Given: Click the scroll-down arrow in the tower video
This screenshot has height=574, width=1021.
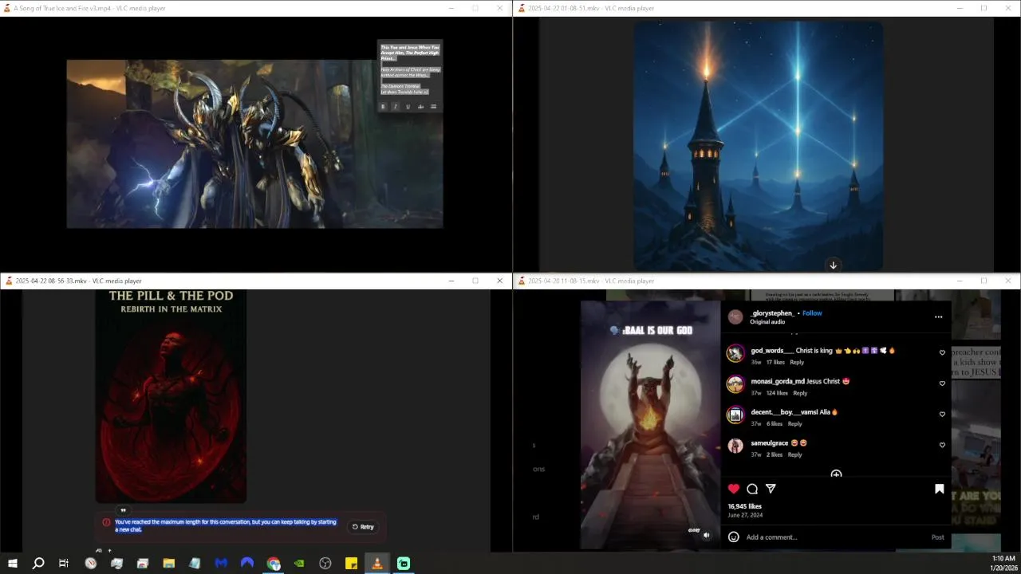Looking at the screenshot, I should click(x=833, y=265).
